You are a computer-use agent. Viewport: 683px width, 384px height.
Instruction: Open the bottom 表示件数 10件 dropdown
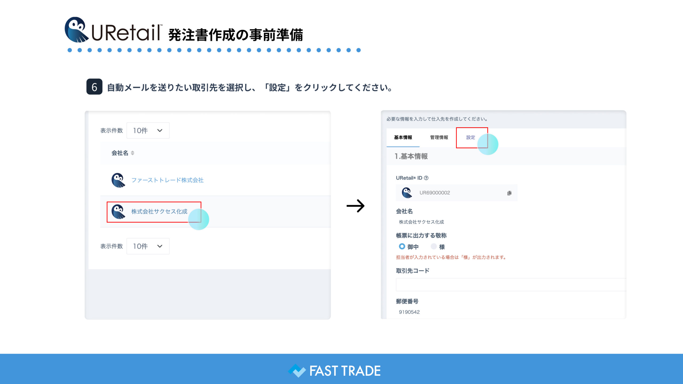(148, 246)
